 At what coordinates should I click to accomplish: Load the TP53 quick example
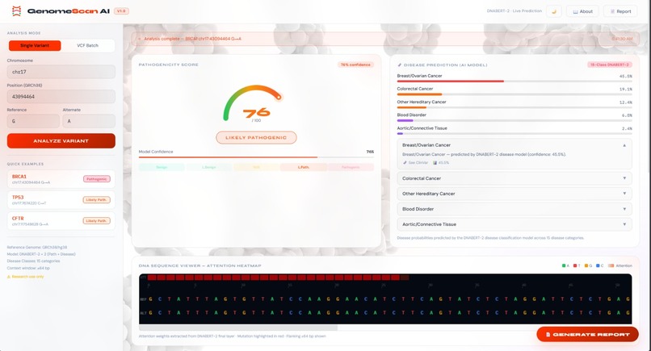61,200
